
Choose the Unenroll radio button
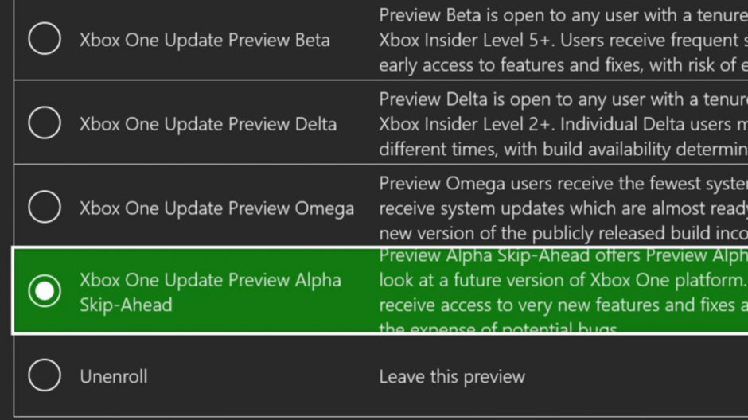point(45,375)
